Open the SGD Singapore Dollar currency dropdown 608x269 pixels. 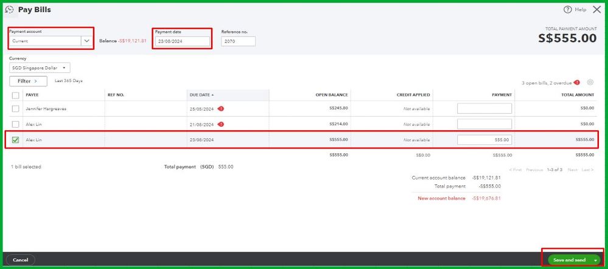(40, 68)
